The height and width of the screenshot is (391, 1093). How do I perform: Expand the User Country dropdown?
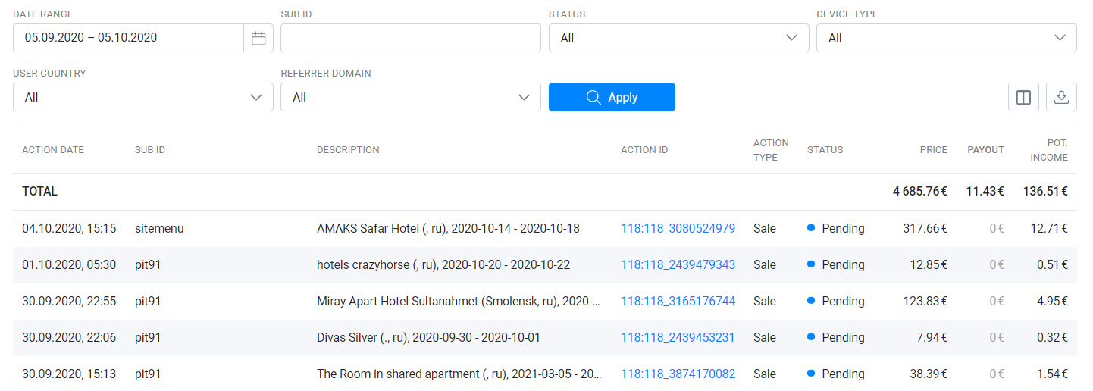(x=143, y=97)
